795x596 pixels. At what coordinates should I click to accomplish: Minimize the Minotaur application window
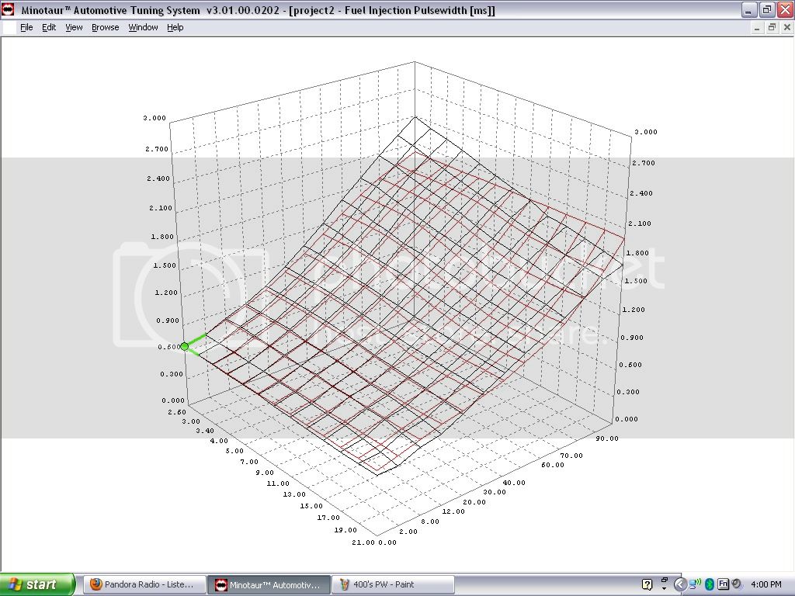(749, 9)
